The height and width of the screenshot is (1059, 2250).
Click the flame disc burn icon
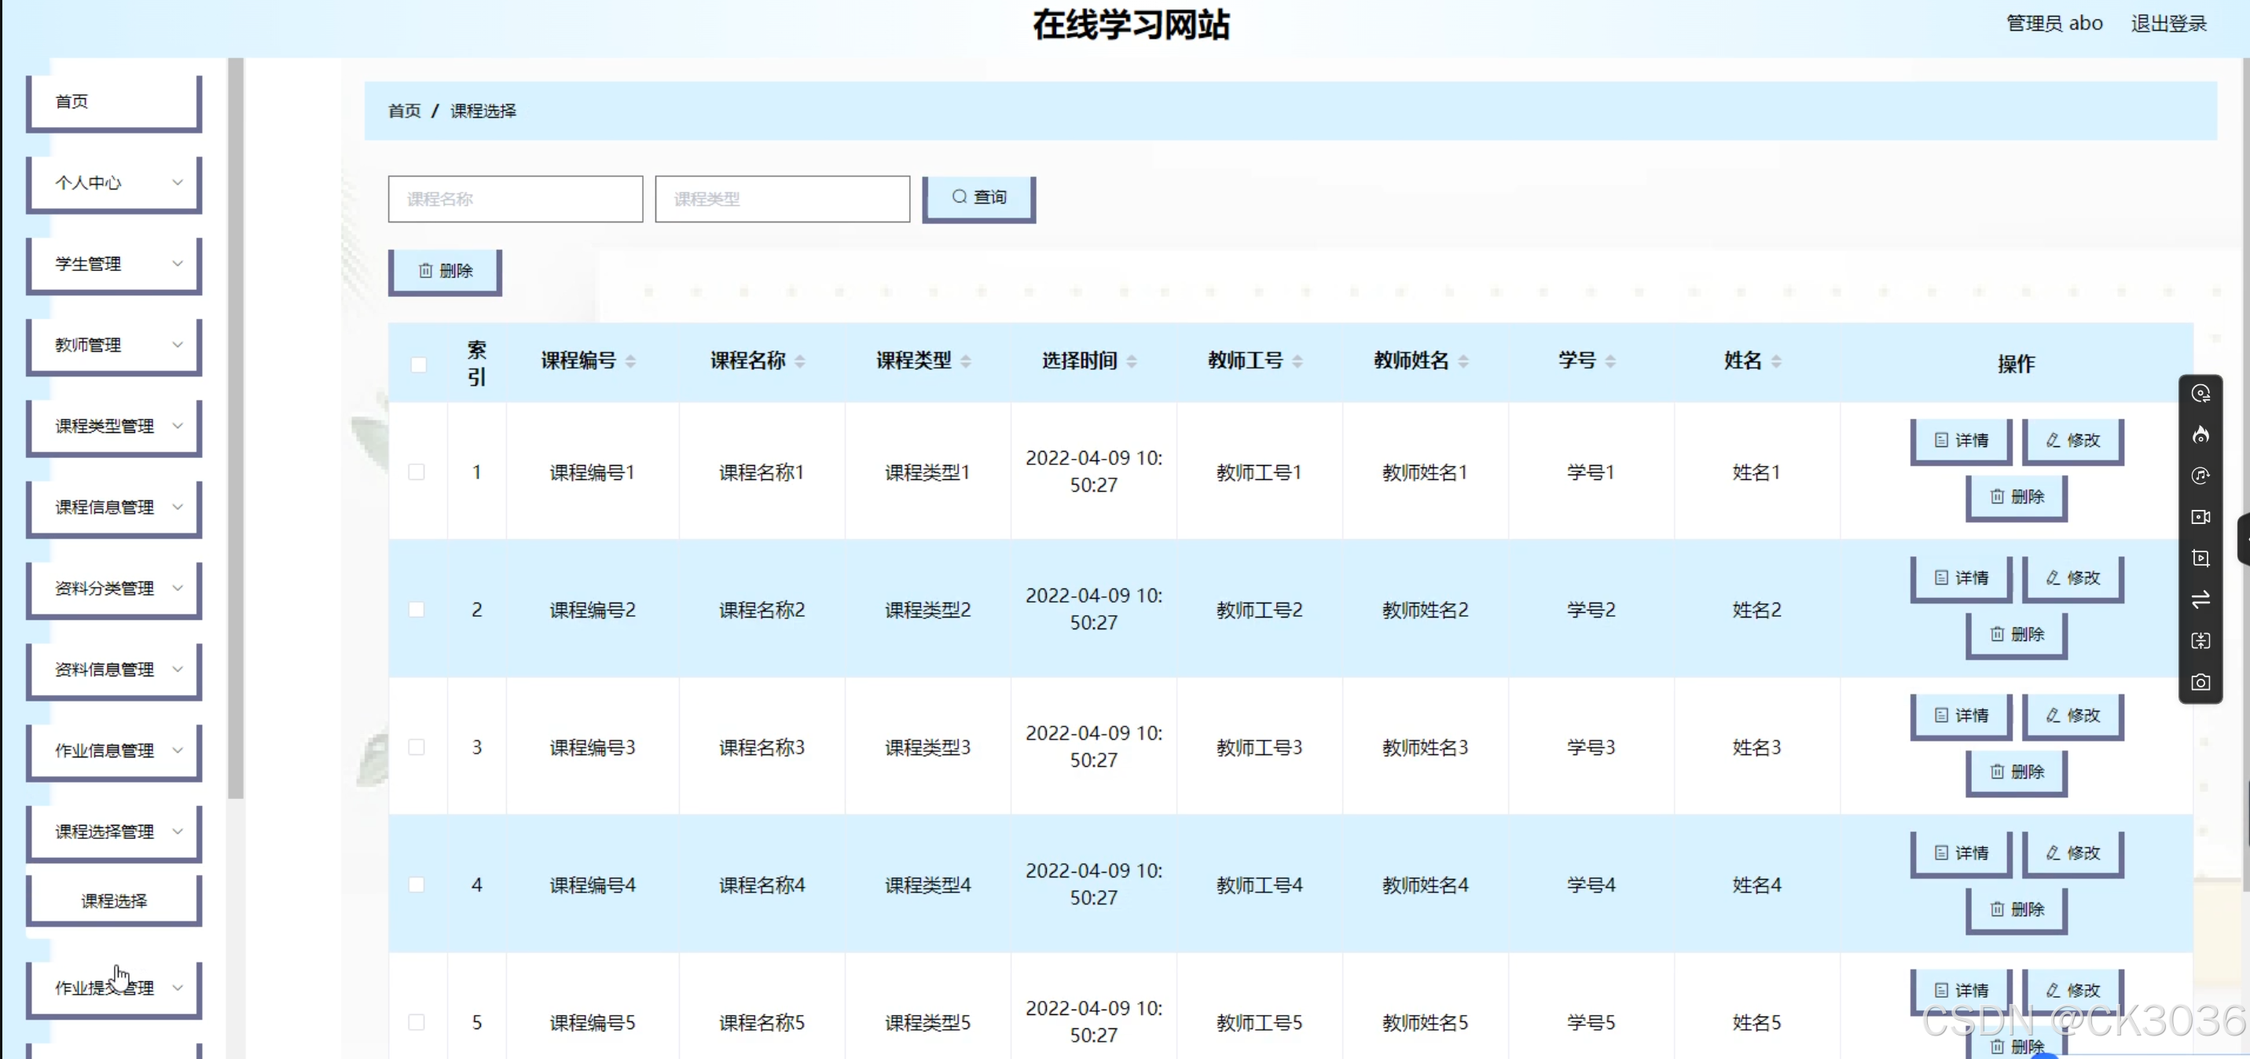click(x=2200, y=434)
